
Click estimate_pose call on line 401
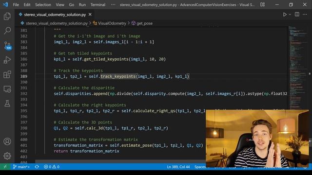136,145
